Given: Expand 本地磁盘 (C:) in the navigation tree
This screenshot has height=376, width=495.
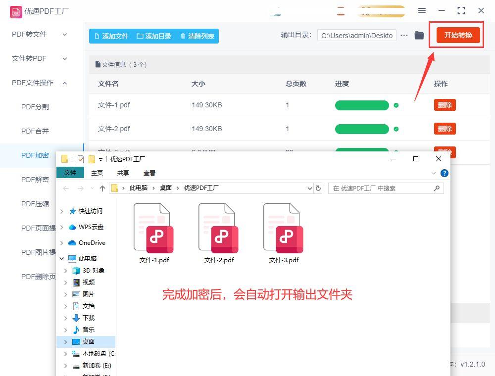Looking at the screenshot, I should click(x=66, y=354).
